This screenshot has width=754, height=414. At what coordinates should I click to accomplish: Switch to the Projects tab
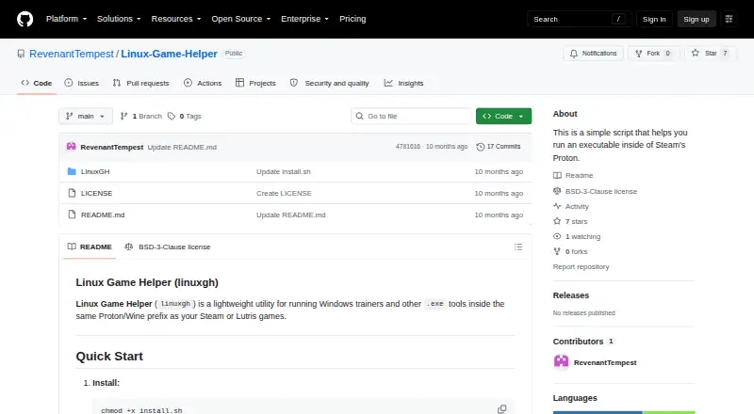(255, 83)
